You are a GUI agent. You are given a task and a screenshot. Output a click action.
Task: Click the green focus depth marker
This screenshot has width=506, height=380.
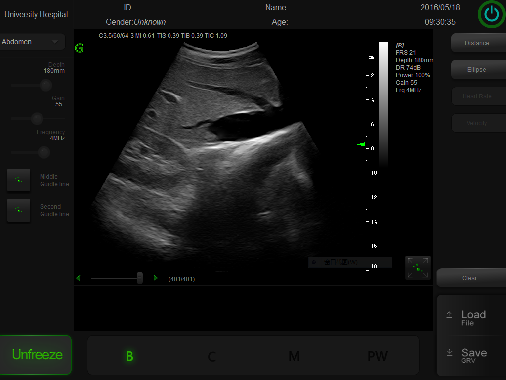tap(362, 144)
